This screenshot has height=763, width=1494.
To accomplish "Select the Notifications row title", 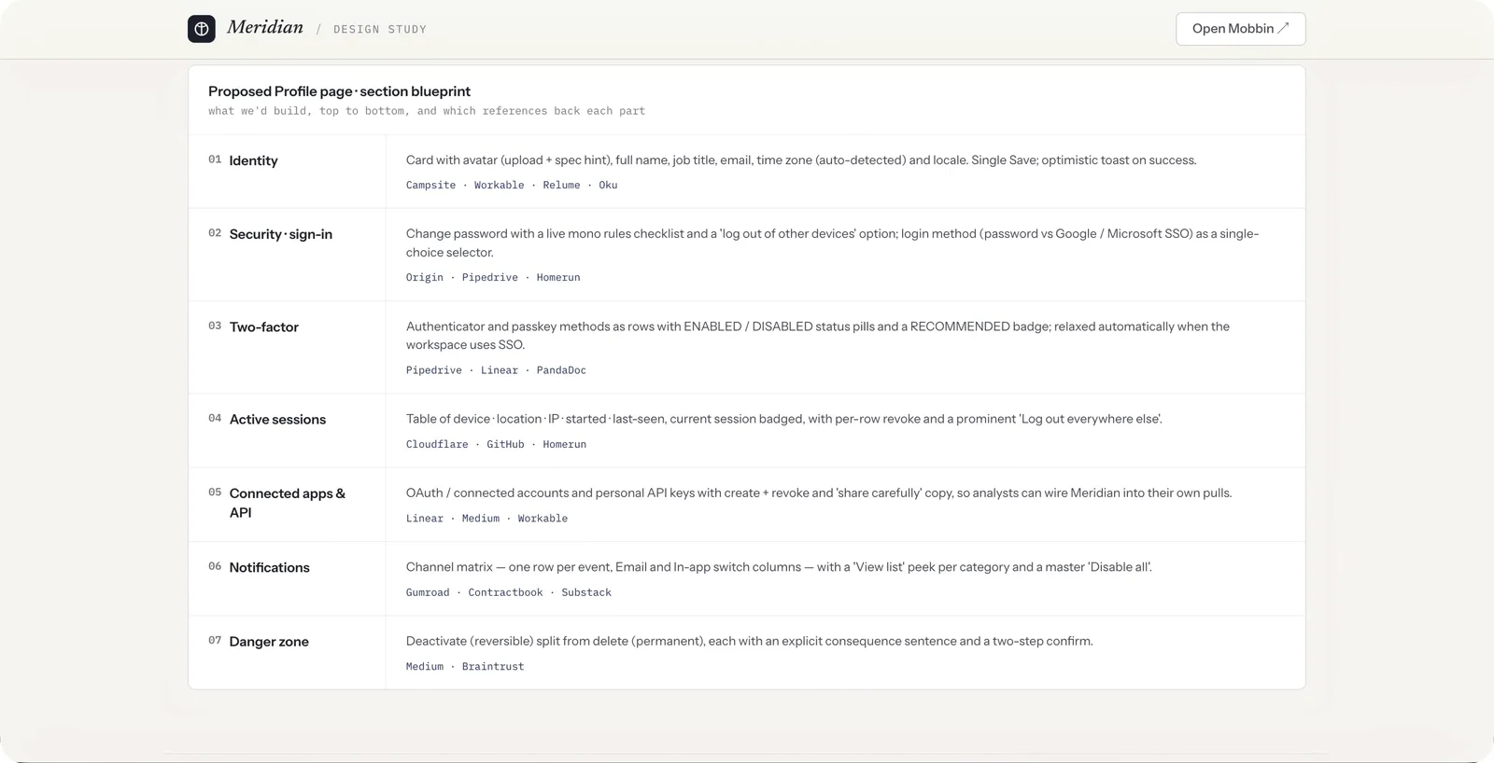I will pos(269,568).
